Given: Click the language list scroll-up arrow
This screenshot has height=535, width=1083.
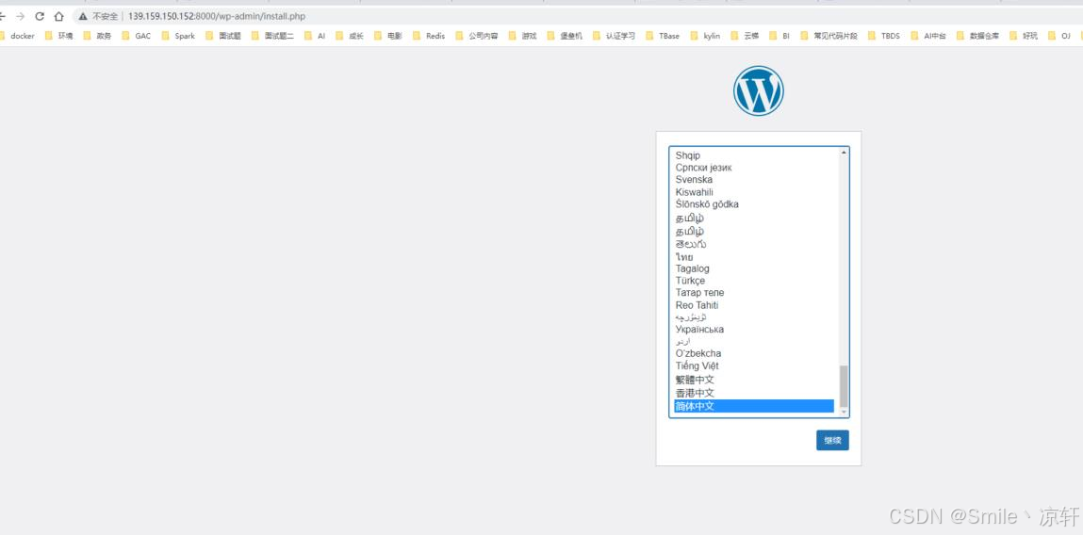Looking at the screenshot, I should point(844,153).
